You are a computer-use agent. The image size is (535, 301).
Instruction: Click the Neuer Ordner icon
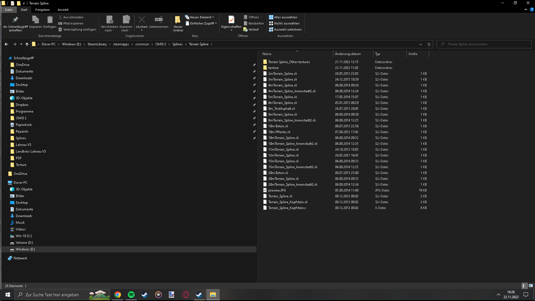tap(178, 19)
